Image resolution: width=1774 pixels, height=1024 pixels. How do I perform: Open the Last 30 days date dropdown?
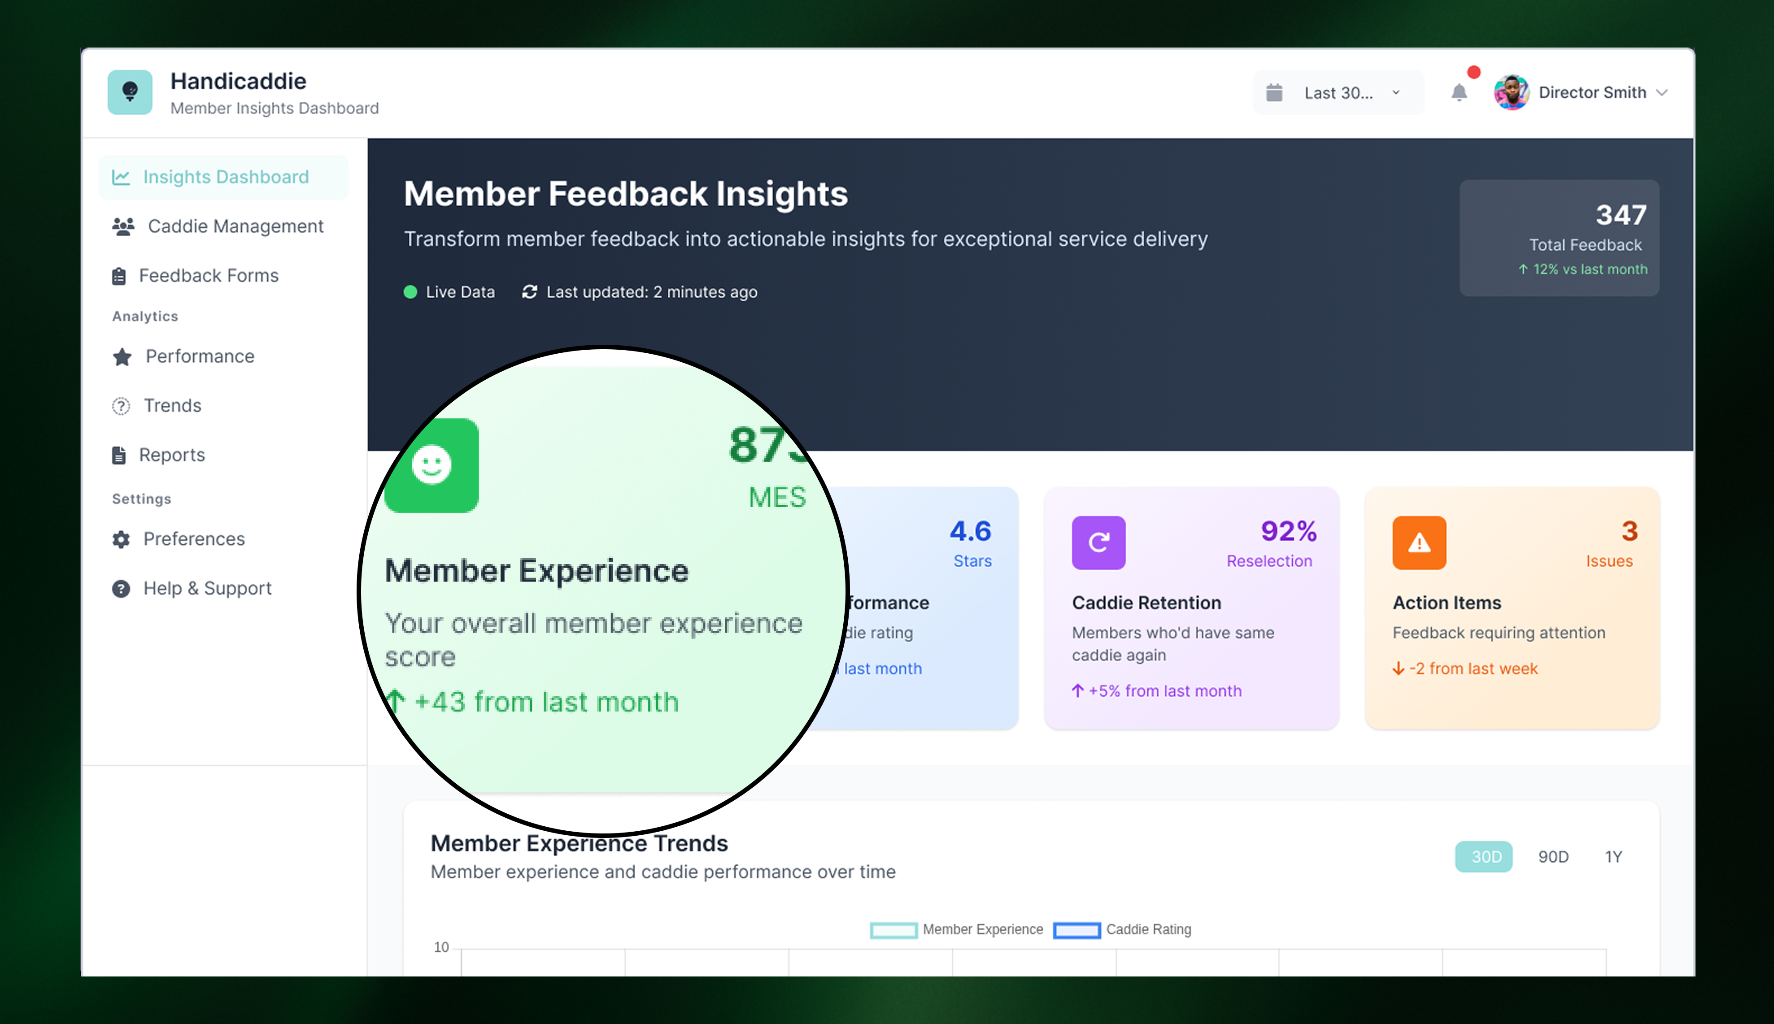(x=1337, y=92)
